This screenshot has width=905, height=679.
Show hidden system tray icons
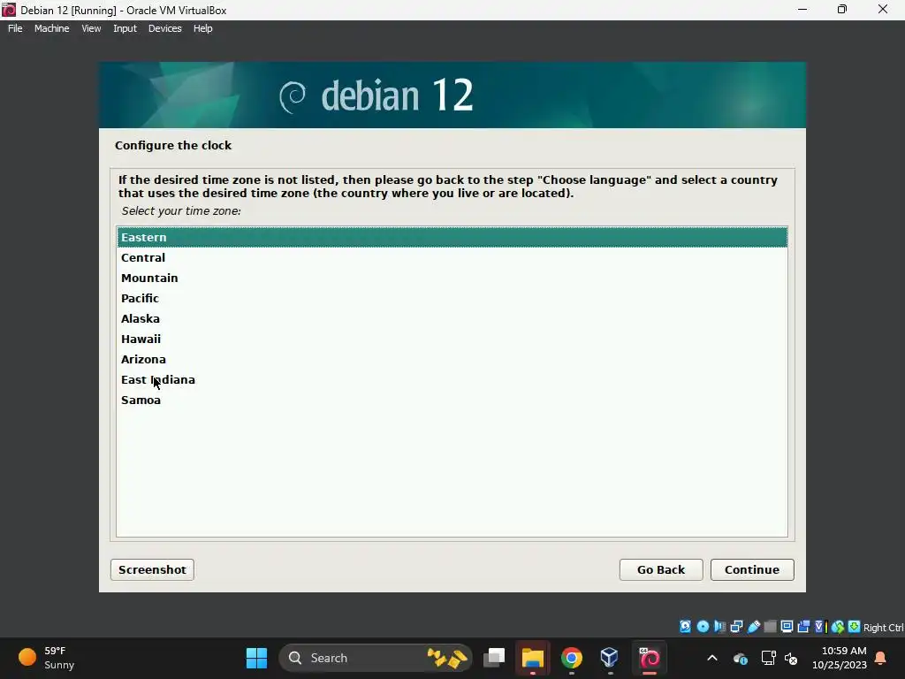pyautogui.click(x=712, y=658)
